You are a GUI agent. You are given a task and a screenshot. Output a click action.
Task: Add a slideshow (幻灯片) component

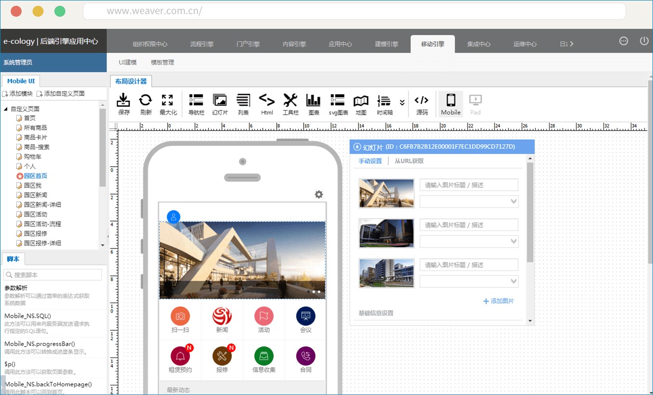(x=220, y=104)
